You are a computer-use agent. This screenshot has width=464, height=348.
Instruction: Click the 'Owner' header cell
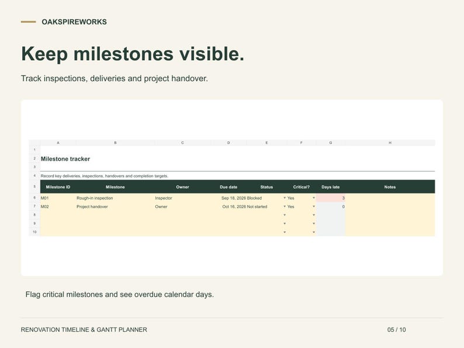click(182, 187)
